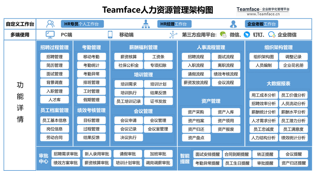Click 员工忠诚度 report box
This screenshot has width=313, height=171.
tap(263, 129)
